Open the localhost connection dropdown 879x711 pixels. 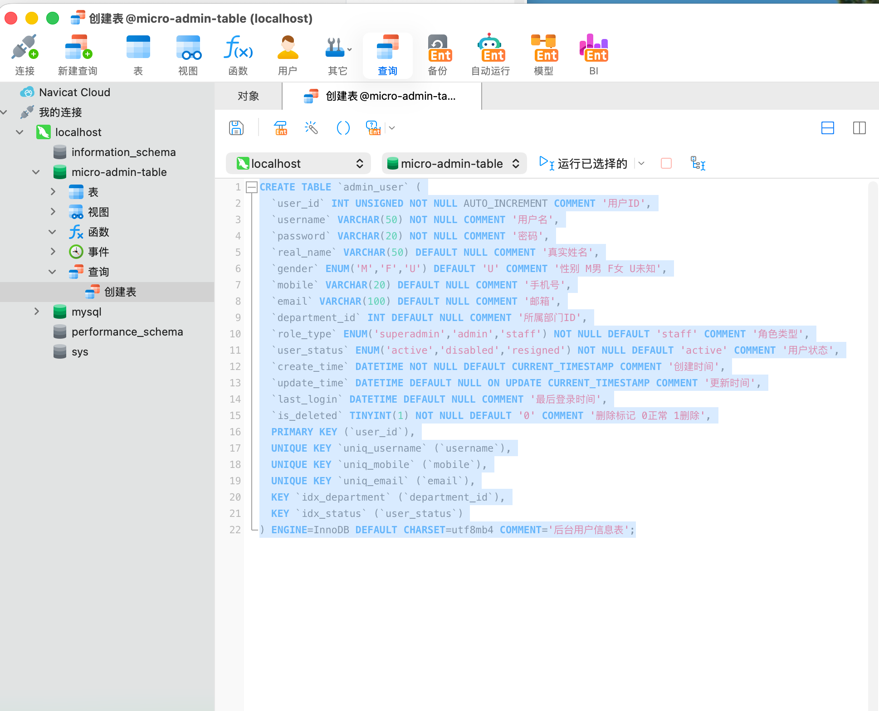click(x=299, y=163)
